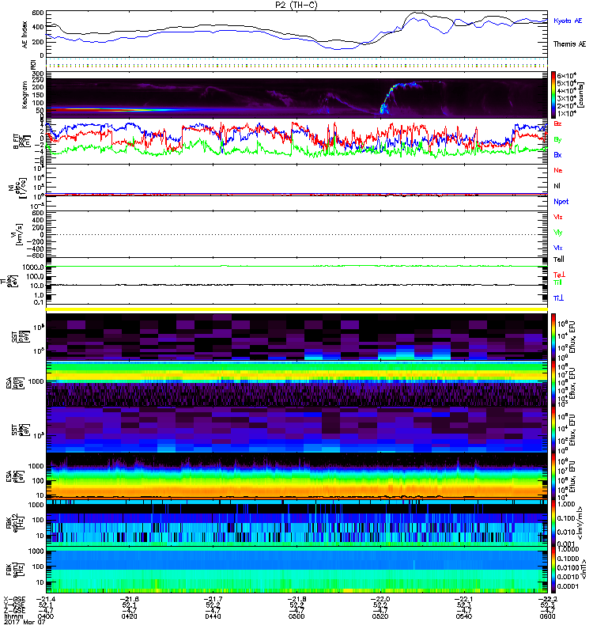Select the green By legend label

click(557, 140)
